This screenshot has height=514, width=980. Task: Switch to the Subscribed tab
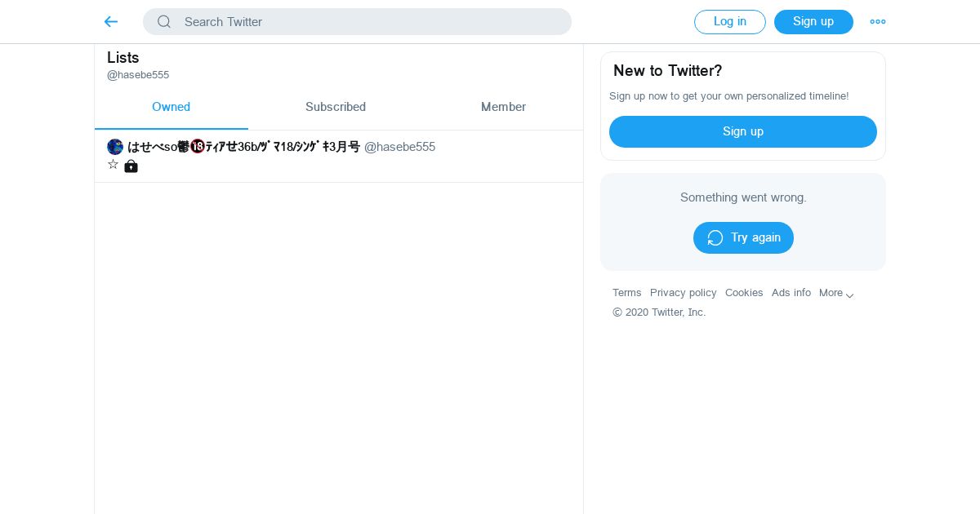click(x=336, y=107)
